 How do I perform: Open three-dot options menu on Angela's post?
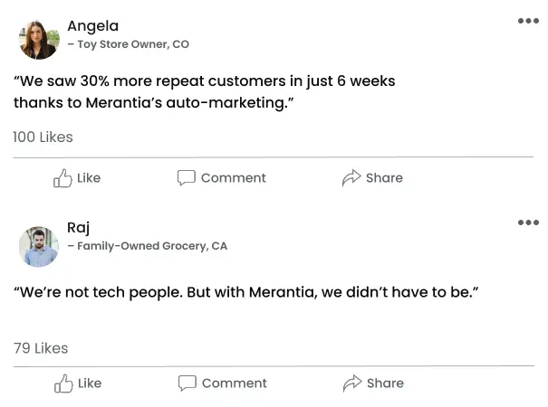pyautogui.click(x=528, y=21)
